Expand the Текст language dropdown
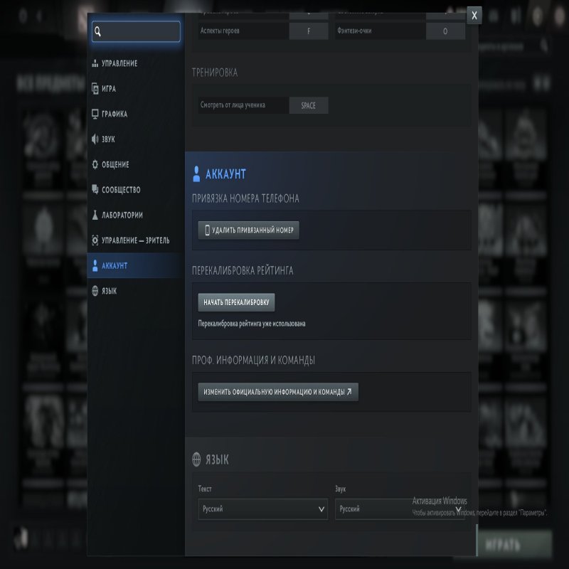Image resolution: width=569 pixels, height=569 pixels. click(262, 509)
